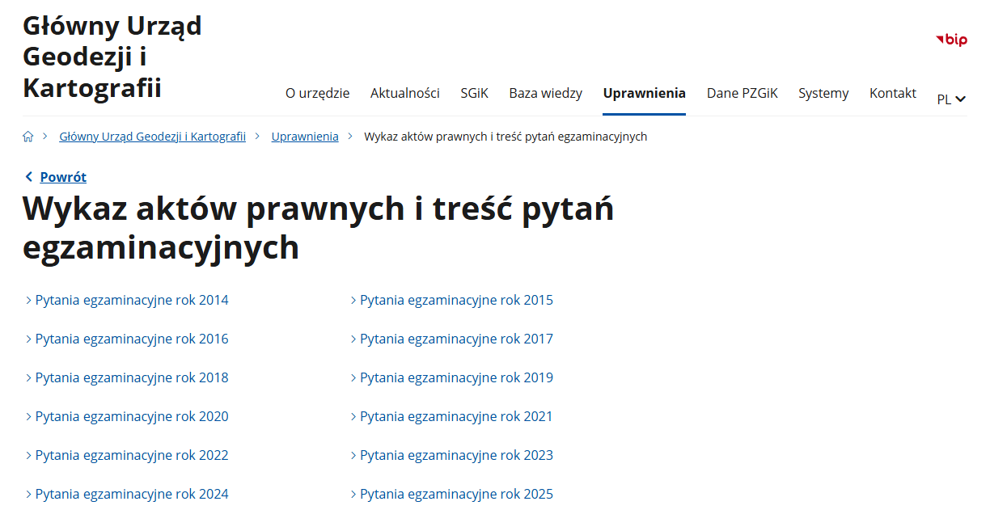Select Baza wiedzy in the navigation
The image size is (990, 531).
(x=545, y=93)
